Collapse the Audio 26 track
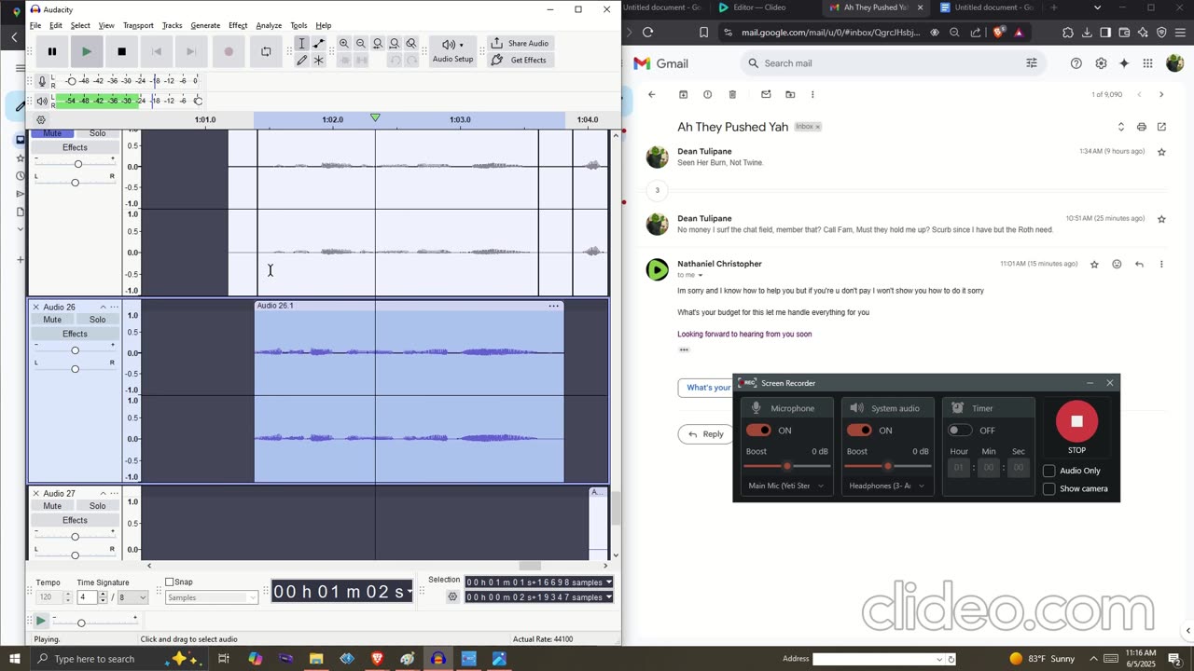1194x671 pixels. [103, 307]
